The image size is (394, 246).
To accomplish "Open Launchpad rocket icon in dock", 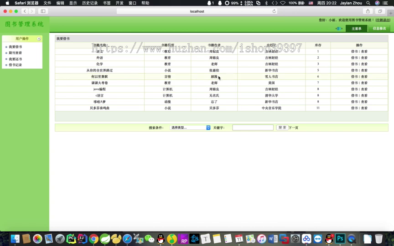I will [x=60, y=239].
